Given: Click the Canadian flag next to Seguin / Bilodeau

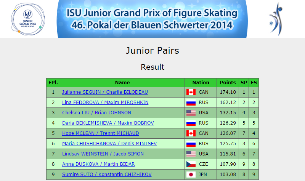Looking at the screenshot, I should coord(191,92).
